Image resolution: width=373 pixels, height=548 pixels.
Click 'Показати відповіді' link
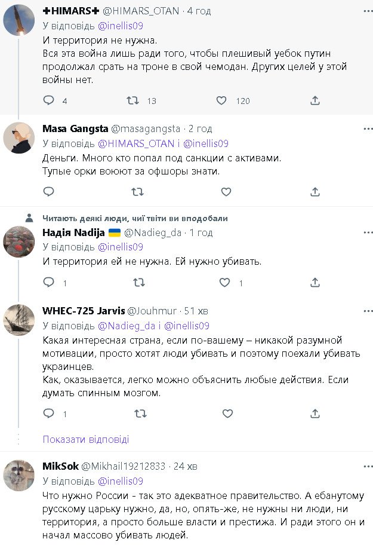(86, 439)
